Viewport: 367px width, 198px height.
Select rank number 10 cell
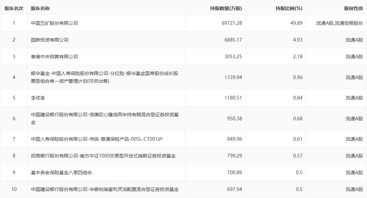(14, 189)
